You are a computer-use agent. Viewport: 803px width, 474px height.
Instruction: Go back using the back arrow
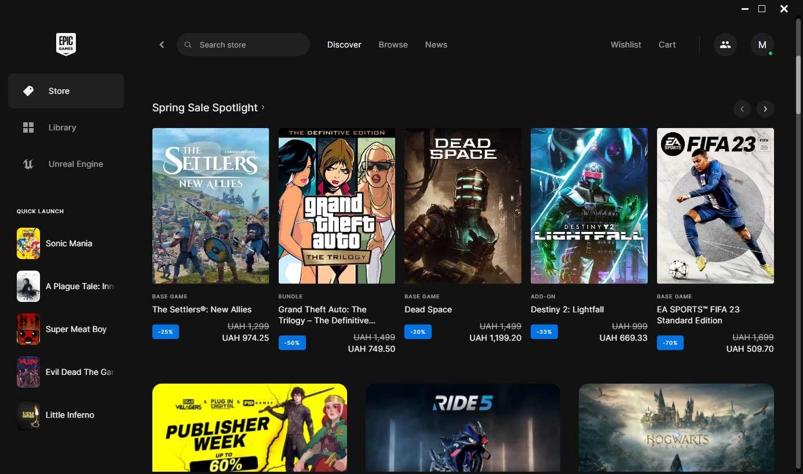point(162,45)
